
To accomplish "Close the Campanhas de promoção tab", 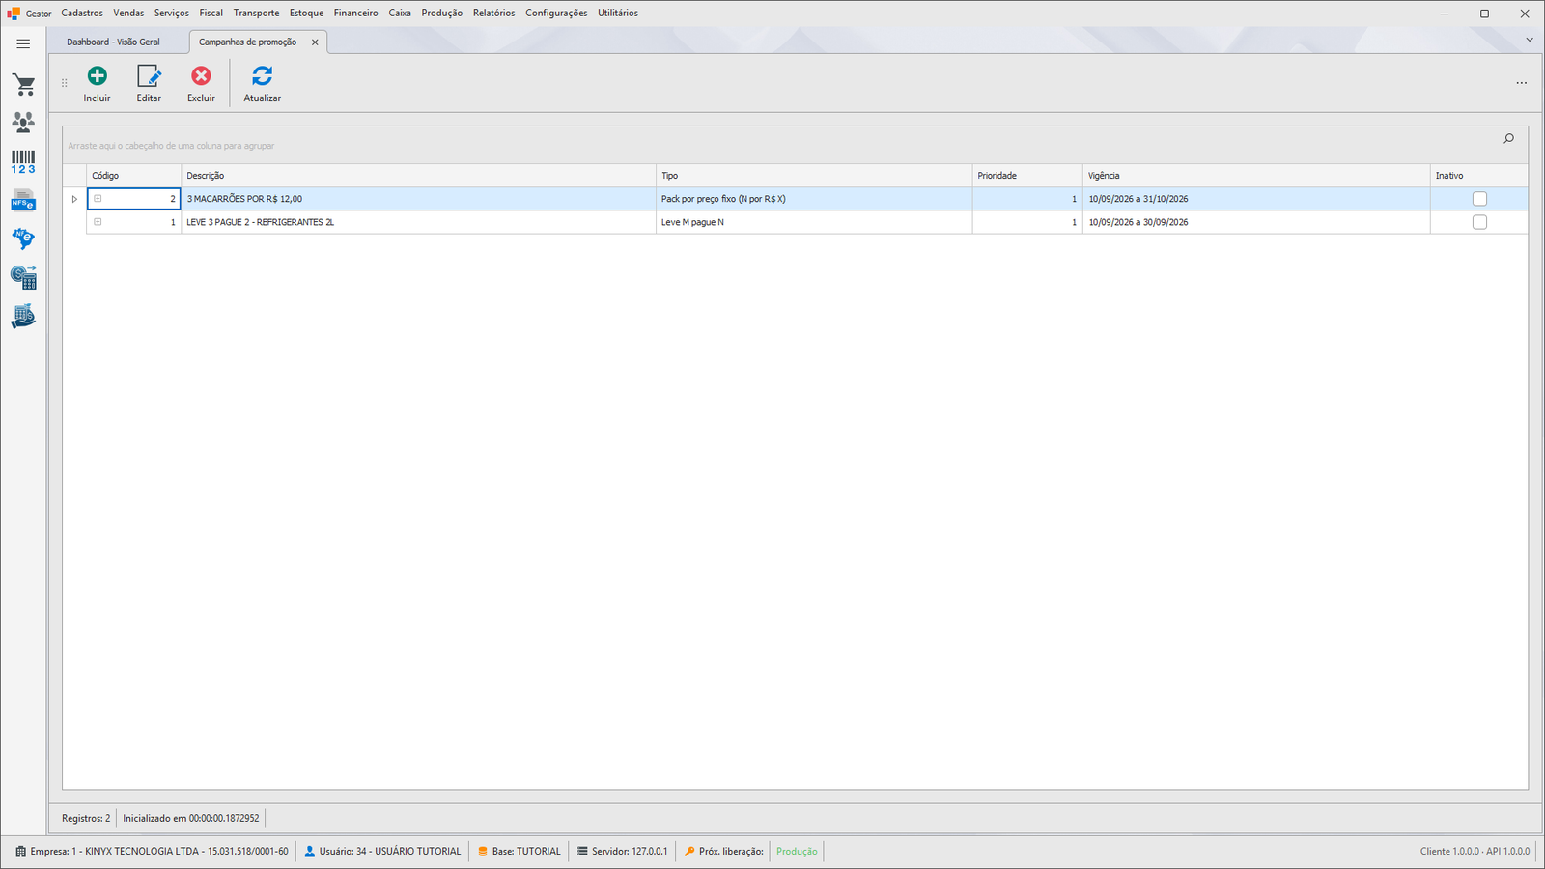I will tap(315, 42).
